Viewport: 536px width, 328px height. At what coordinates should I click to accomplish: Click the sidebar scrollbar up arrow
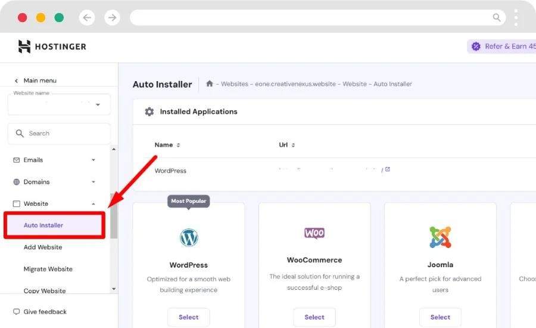(114, 149)
